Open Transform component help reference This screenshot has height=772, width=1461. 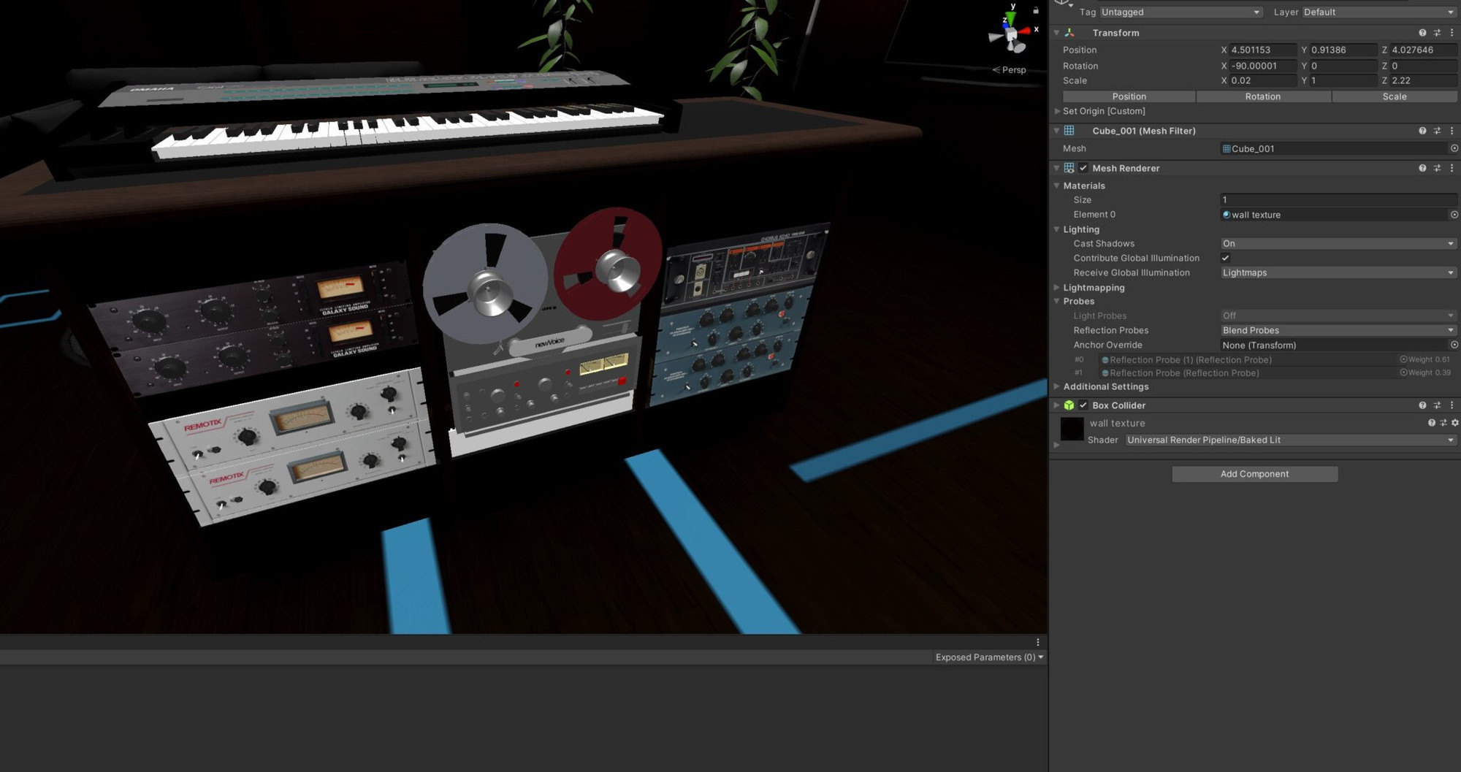tap(1422, 33)
